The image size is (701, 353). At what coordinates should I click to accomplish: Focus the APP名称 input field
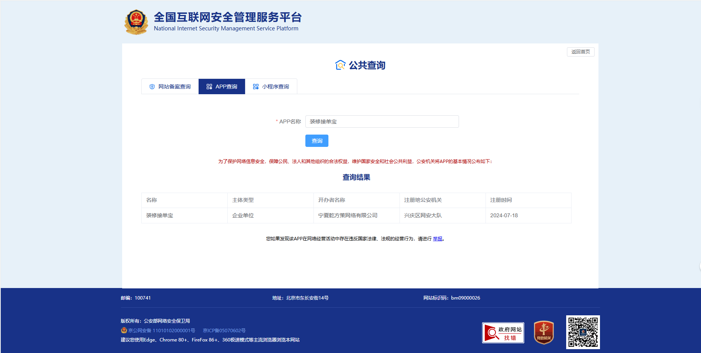coord(382,122)
